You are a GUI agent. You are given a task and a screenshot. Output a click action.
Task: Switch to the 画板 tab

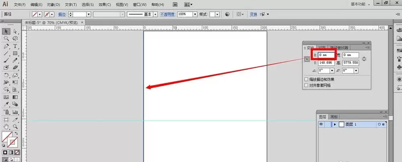pyautogui.click(x=334, y=117)
